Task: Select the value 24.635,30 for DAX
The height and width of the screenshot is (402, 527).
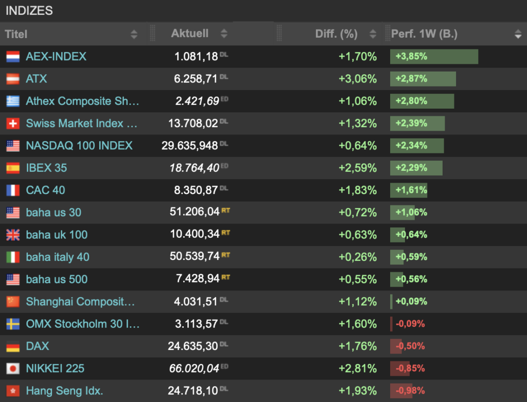Action: pos(193,346)
